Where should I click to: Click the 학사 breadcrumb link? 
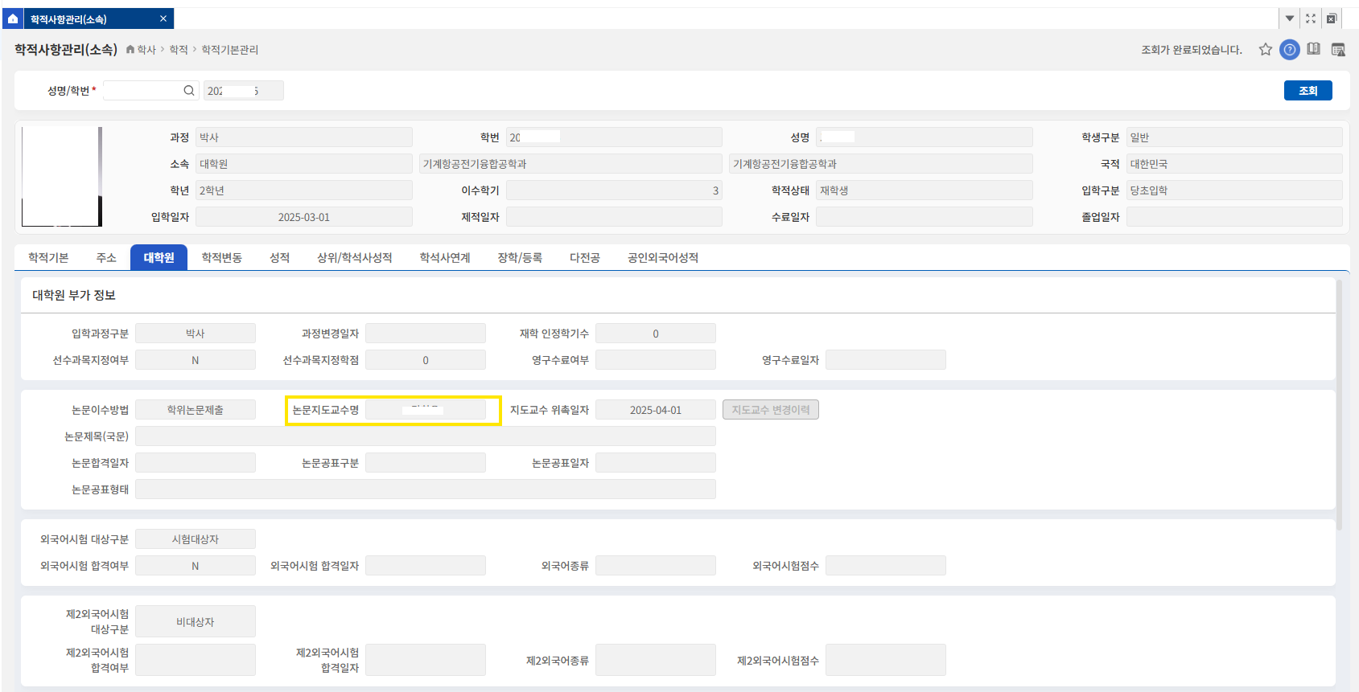[146, 50]
